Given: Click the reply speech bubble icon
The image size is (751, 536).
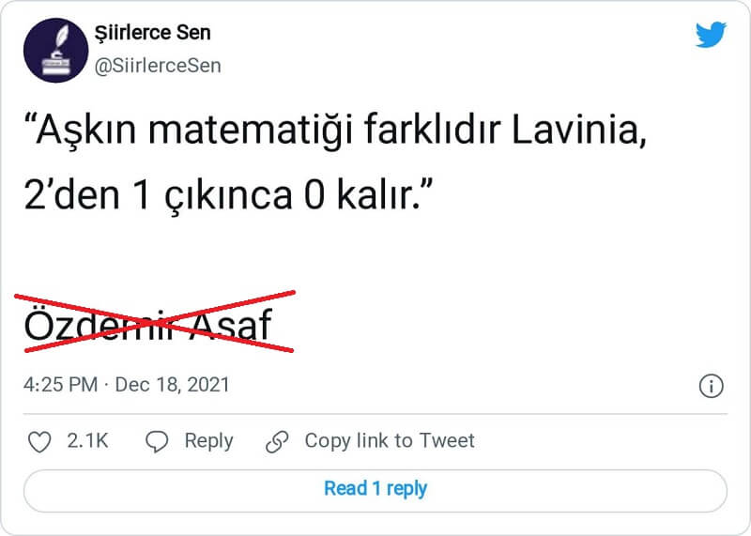Looking at the screenshot, I should pyautogui.click(x=158, y=441).
